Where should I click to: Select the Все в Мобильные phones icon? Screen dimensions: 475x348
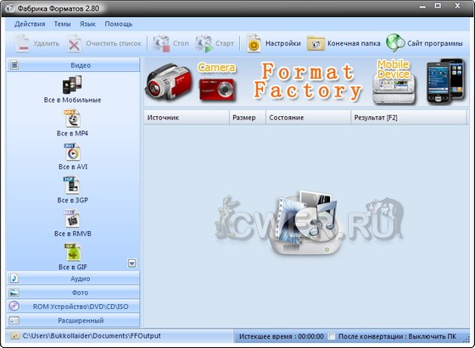click(72, 85)
